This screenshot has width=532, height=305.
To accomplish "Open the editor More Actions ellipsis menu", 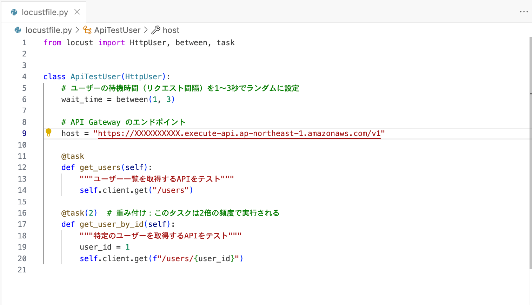I will (524, 12).
